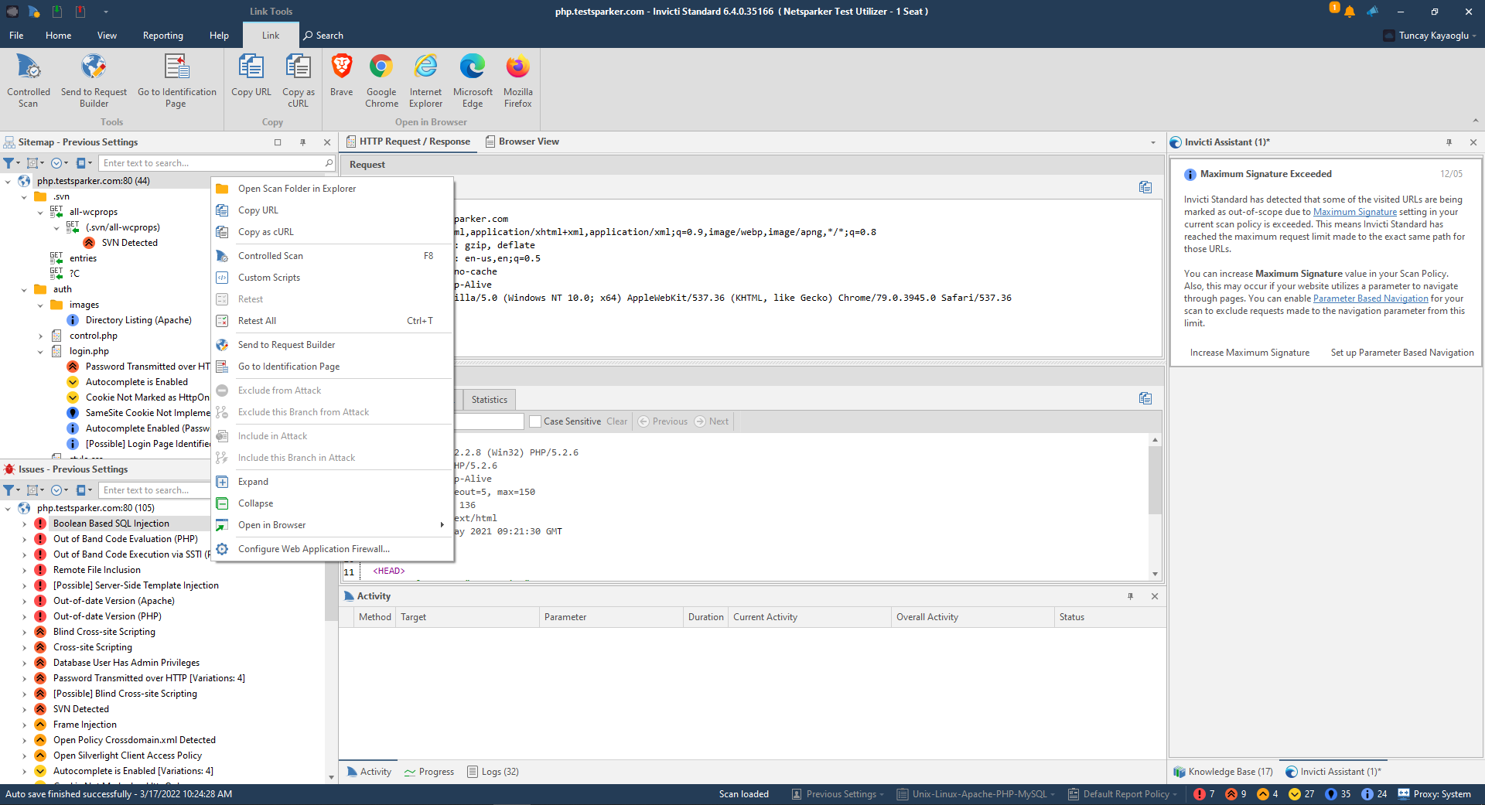
Task: Click Sitemap search text field
Action: coord(212,163)
